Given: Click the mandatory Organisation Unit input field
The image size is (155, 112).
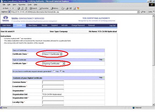Looking at the screenshot, I should (53, 98).
